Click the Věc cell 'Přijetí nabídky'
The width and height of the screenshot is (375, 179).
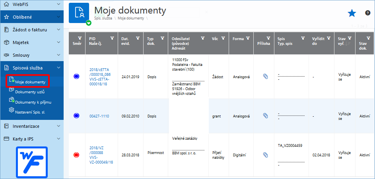218,155
